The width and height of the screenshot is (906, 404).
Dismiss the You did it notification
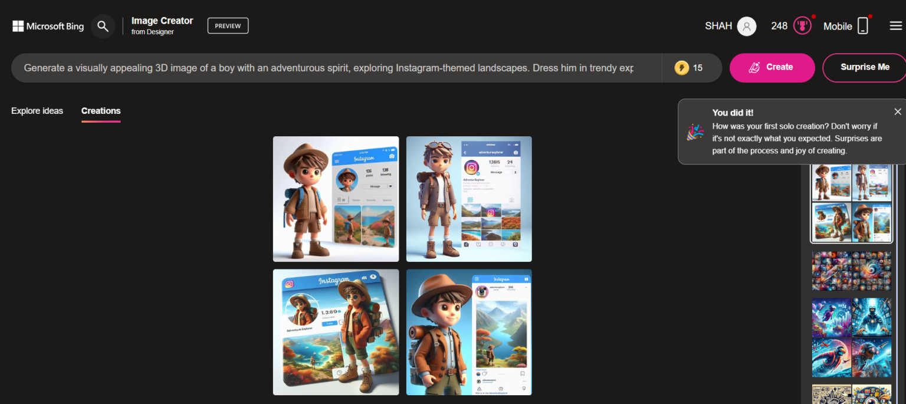pyautogui.click(x=898, y=111)
